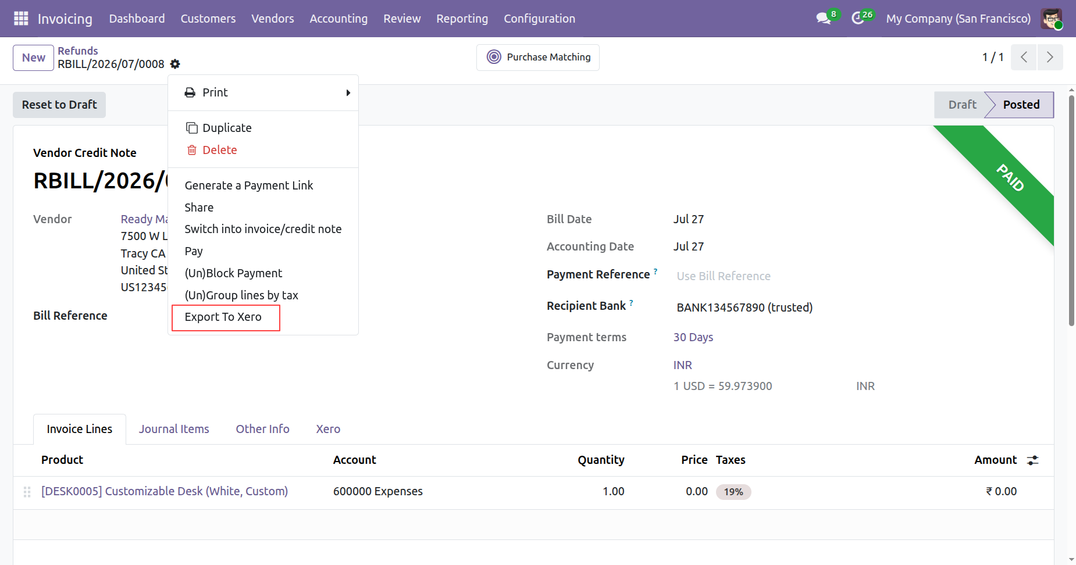Image resolution: width=1076 pixels, height=565 pixels.
Task: Open the 30 Days payment terms link
Action: 693,337
